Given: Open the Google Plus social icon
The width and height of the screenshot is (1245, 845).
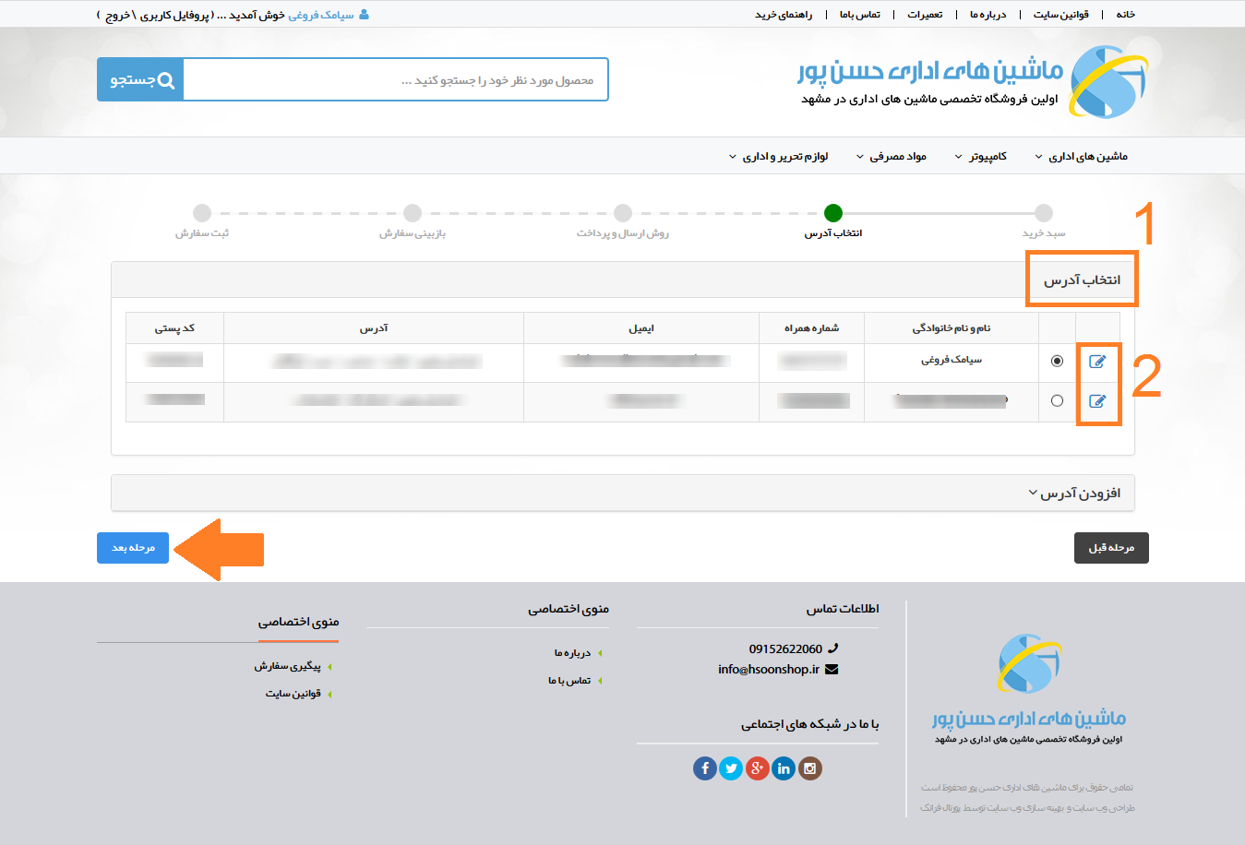Looking at the screenshot, I should pyautogui.click(x=758, y=768).
